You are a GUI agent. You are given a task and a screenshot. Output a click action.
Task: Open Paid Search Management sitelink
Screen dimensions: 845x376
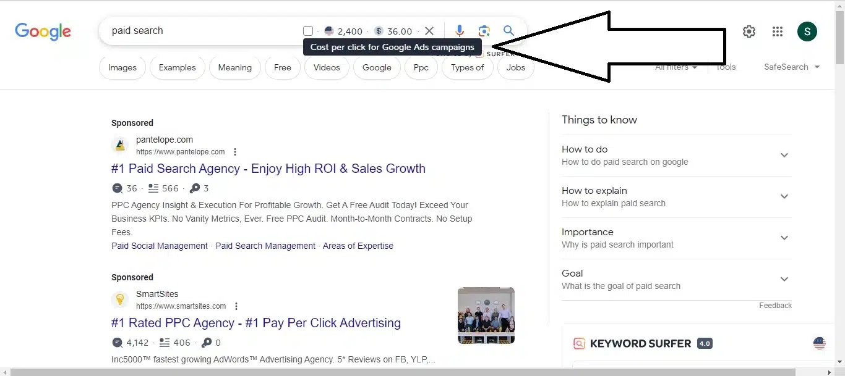(265, 246)
